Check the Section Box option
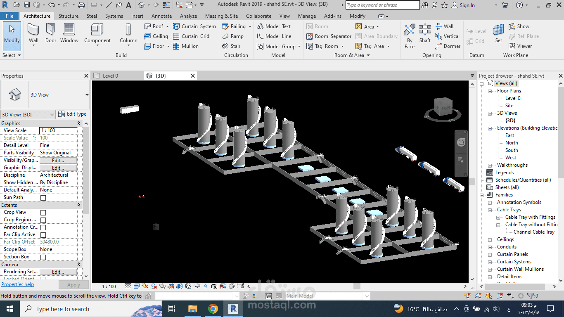This screenshot has width=564, height=317. pos(43,257)
